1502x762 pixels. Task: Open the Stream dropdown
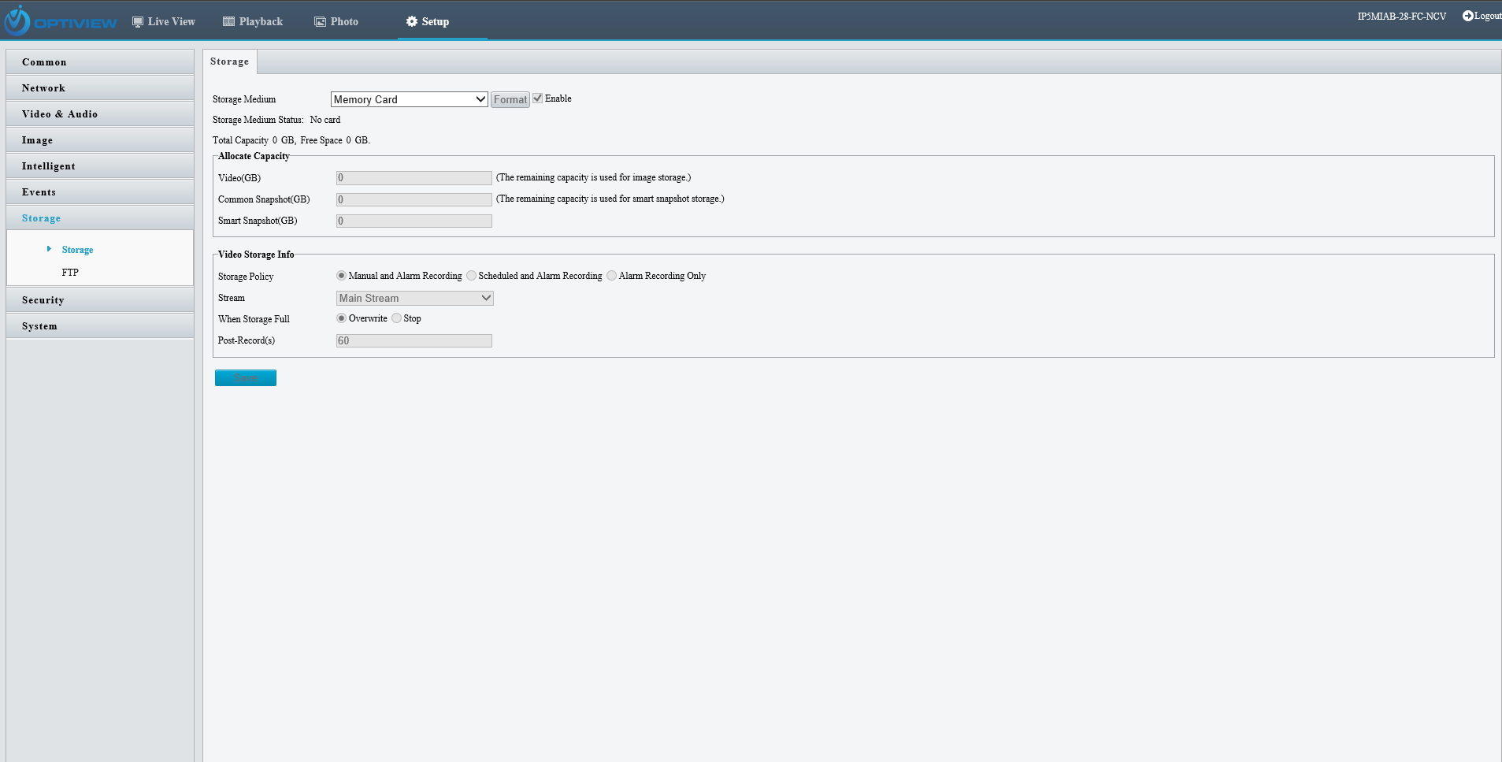click(414, 298)
